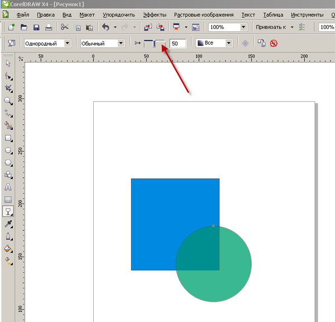Select the Shape tool

[x=8, y=76]
